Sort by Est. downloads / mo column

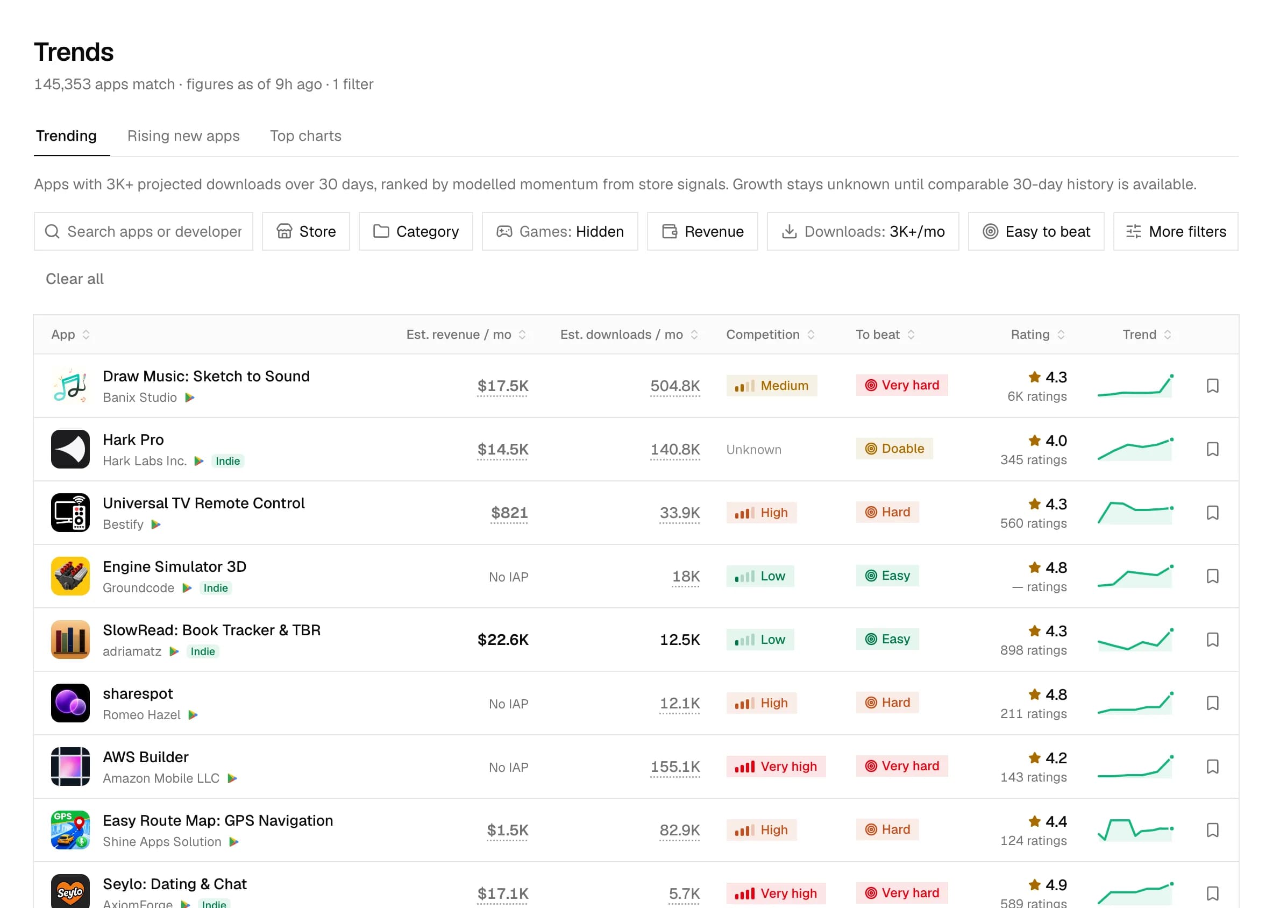(630, 335)
